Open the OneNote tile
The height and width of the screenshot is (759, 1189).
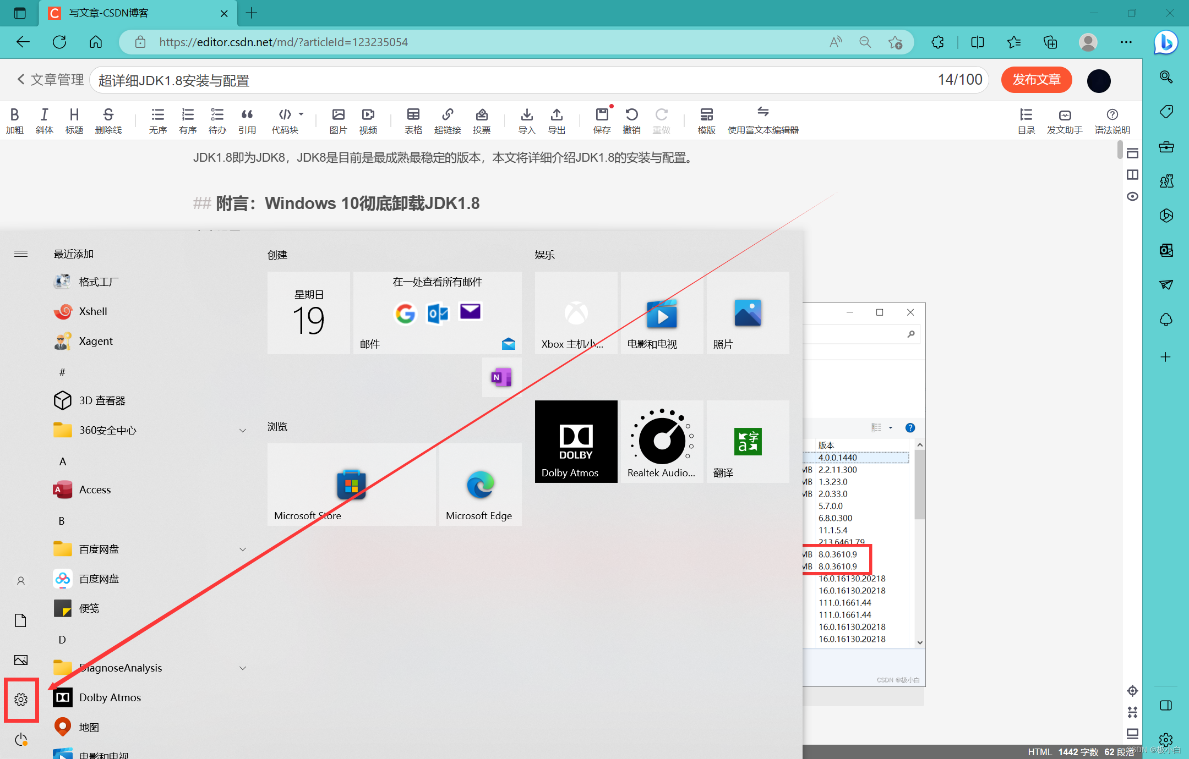pyautogui.click(x=501, y=377)
